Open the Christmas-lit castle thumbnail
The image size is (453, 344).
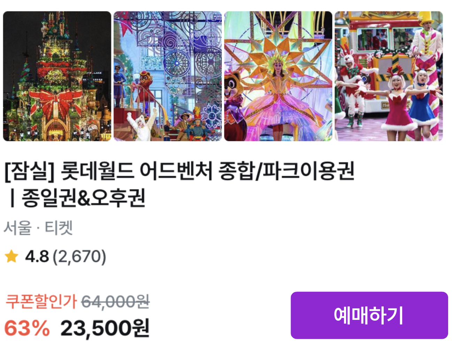tap(57, 76)
